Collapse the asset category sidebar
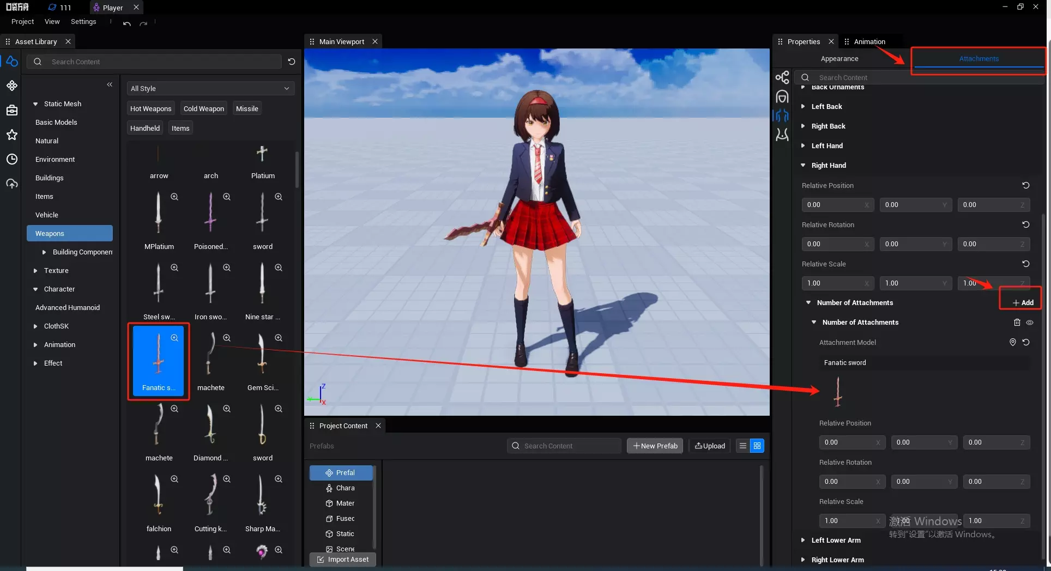The image size is (1051, 571). [110, 84]
